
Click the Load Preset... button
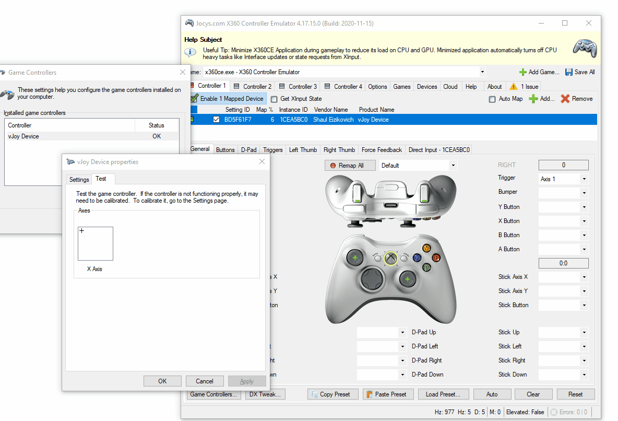tap(443, 394)
